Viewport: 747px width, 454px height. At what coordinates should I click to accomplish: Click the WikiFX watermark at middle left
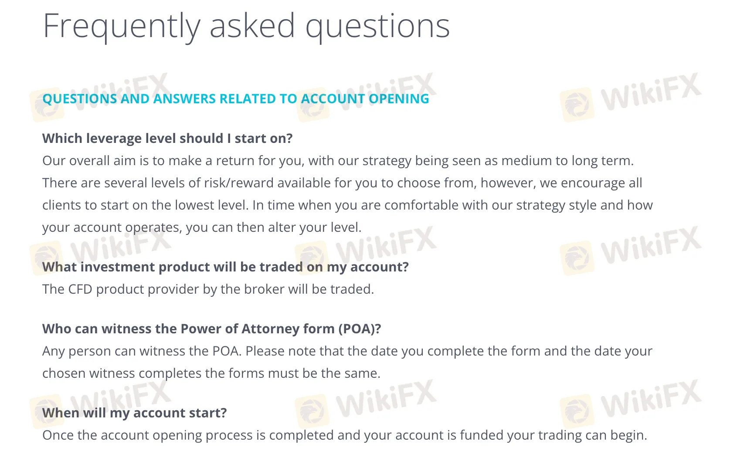pos(100,251)
